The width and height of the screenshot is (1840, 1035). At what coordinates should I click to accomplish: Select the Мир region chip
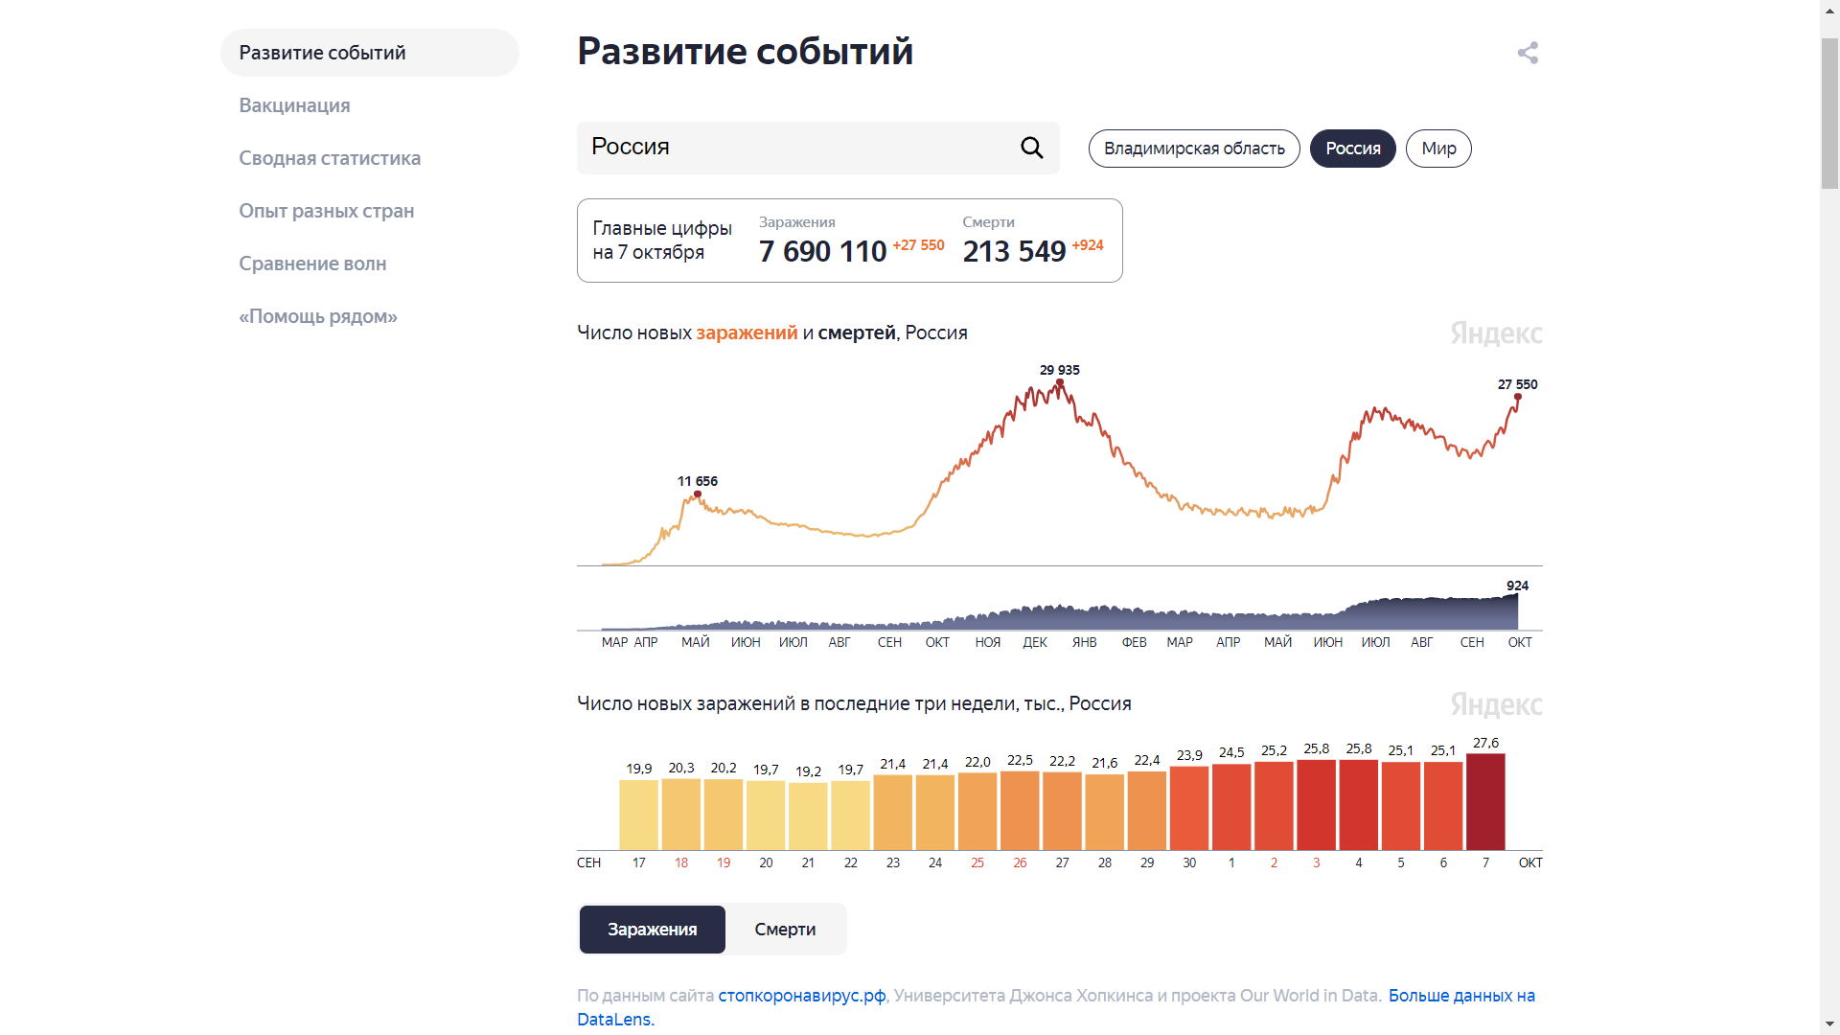tap(1438, 149)
